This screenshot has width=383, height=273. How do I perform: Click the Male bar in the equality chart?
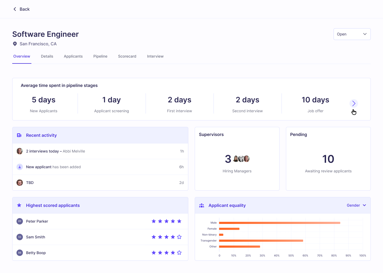(279, 223)
